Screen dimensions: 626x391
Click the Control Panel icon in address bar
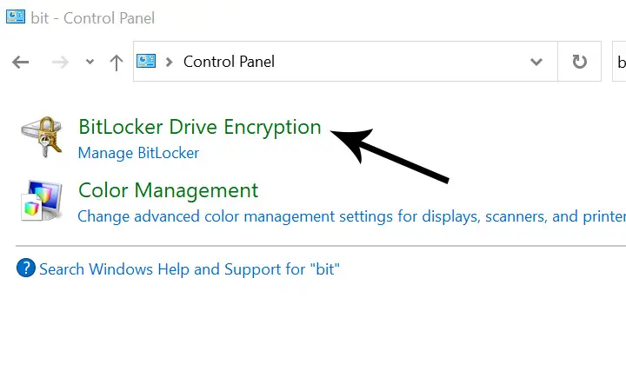coord(146,61)
